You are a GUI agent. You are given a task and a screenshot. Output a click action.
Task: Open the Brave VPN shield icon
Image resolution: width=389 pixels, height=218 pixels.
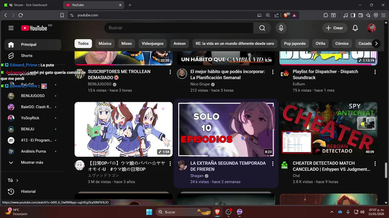coord(376,15)
